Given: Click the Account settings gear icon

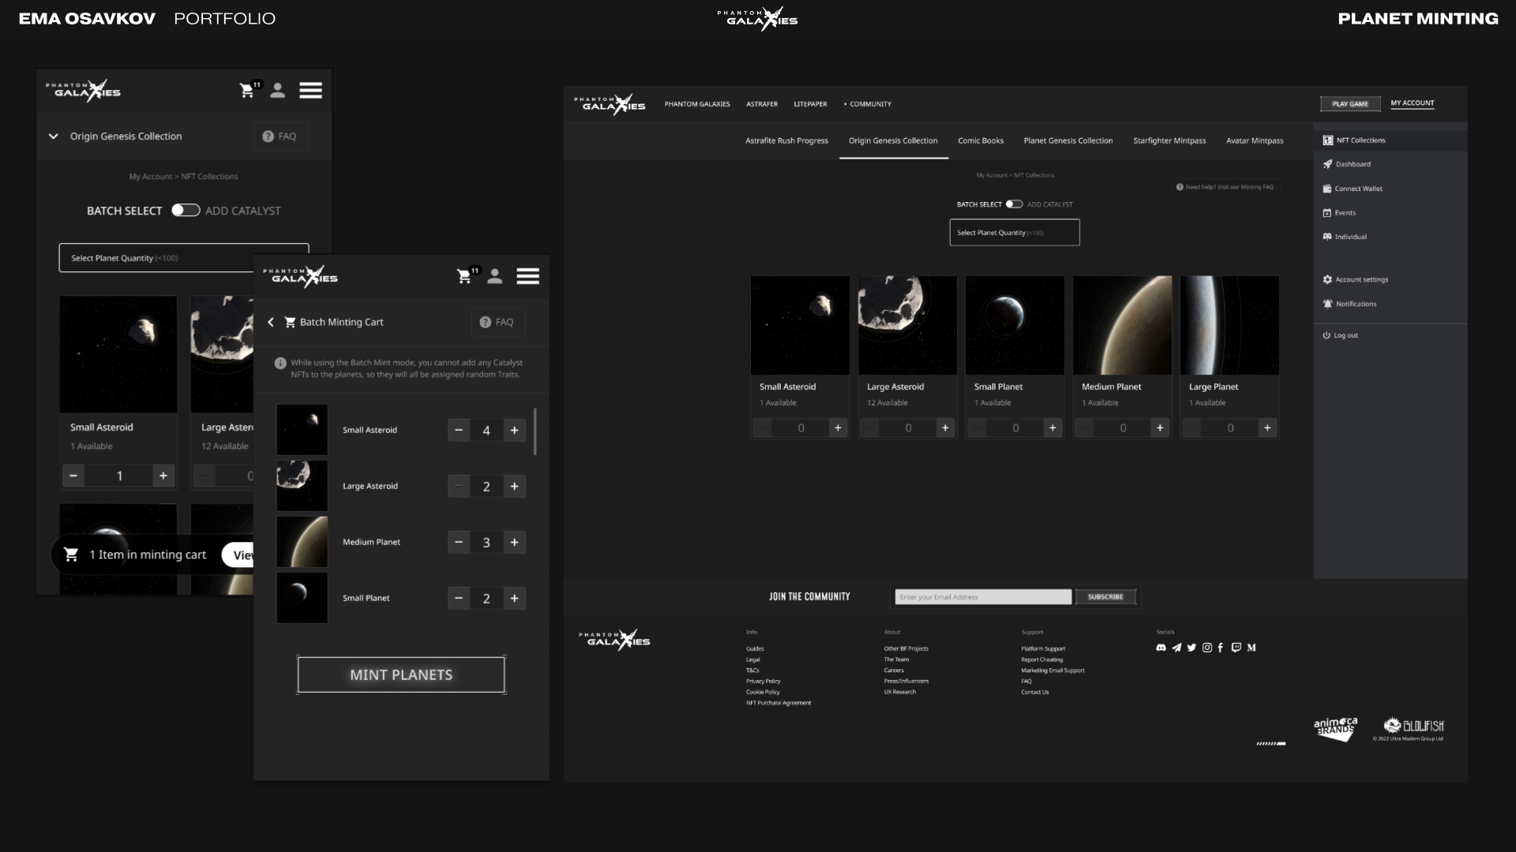Looking at the screenshot, I should (x=1327, y=279).
